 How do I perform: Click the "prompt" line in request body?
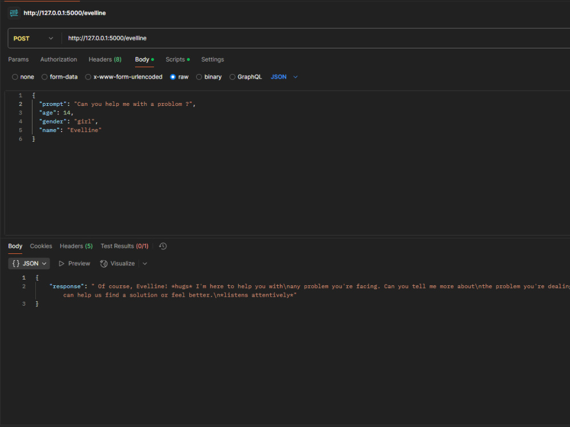click(x=117, y=104)
